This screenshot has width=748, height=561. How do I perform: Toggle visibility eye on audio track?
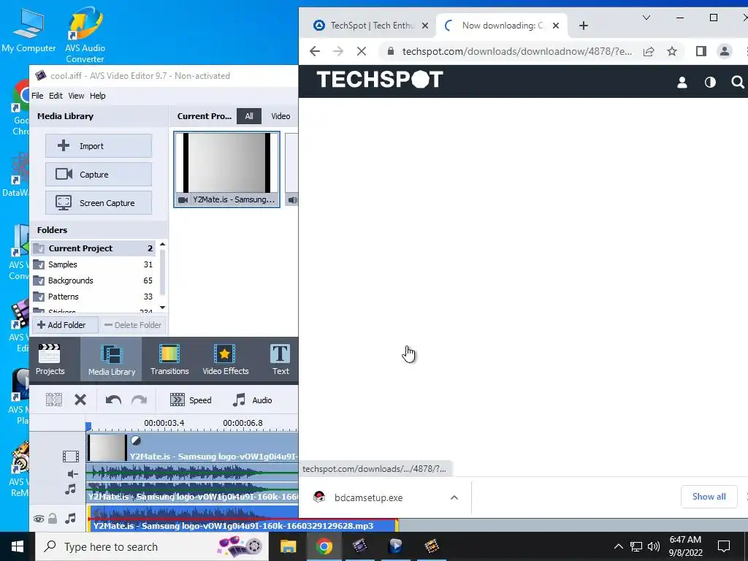click(39, 519)
